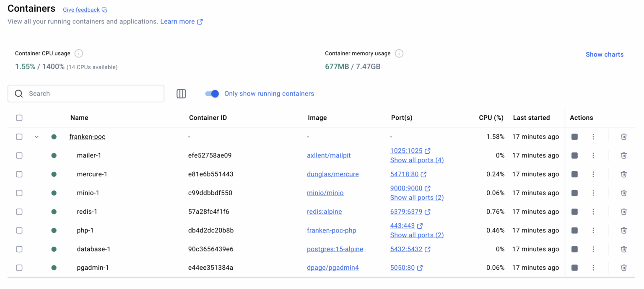
Task: Show all ports for mailer-1
Action: pos(416,160)
